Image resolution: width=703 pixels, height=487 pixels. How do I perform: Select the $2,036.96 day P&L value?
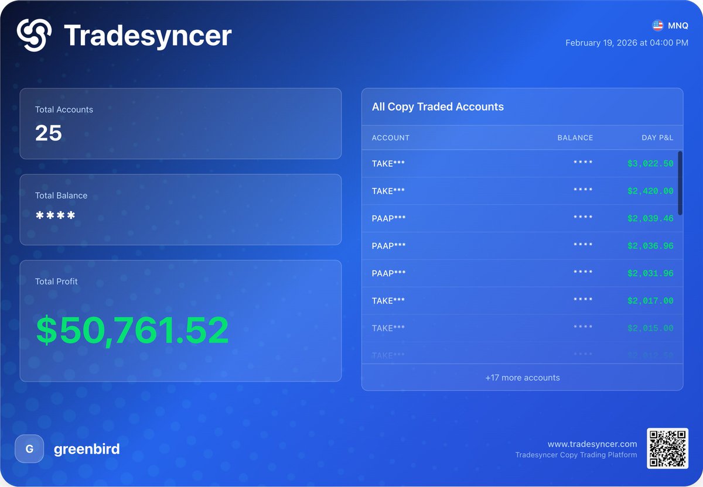pos(650,246)
